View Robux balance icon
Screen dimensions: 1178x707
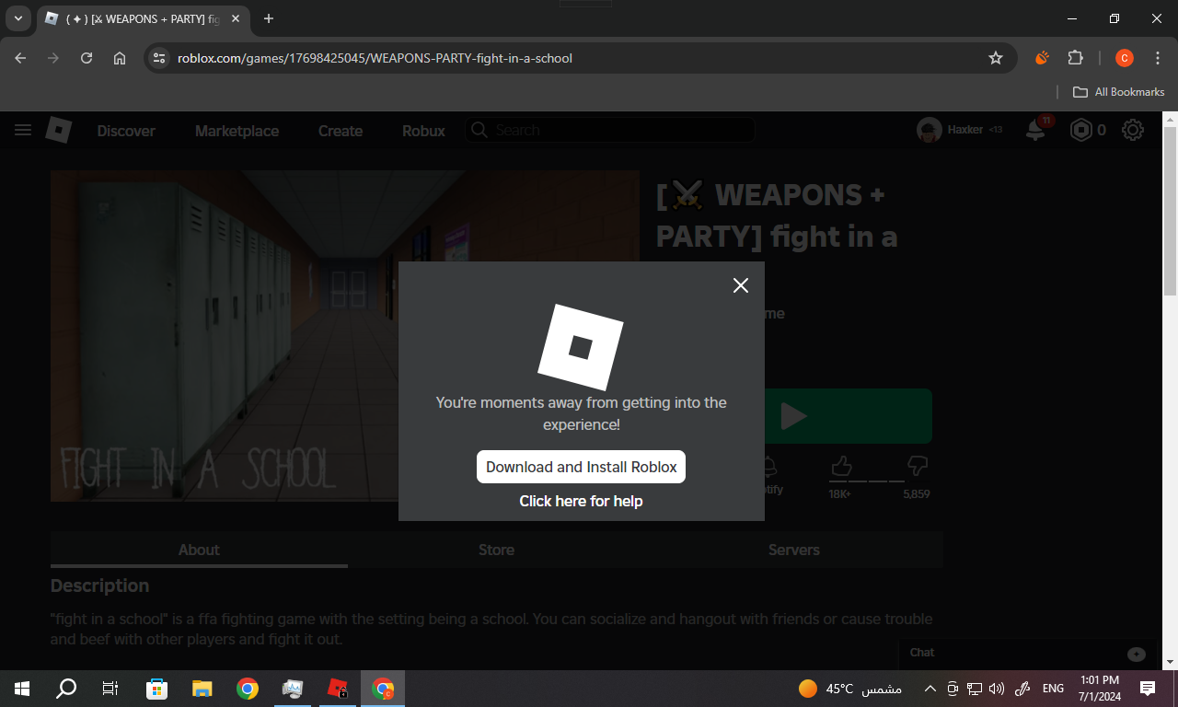(1080, 131)
